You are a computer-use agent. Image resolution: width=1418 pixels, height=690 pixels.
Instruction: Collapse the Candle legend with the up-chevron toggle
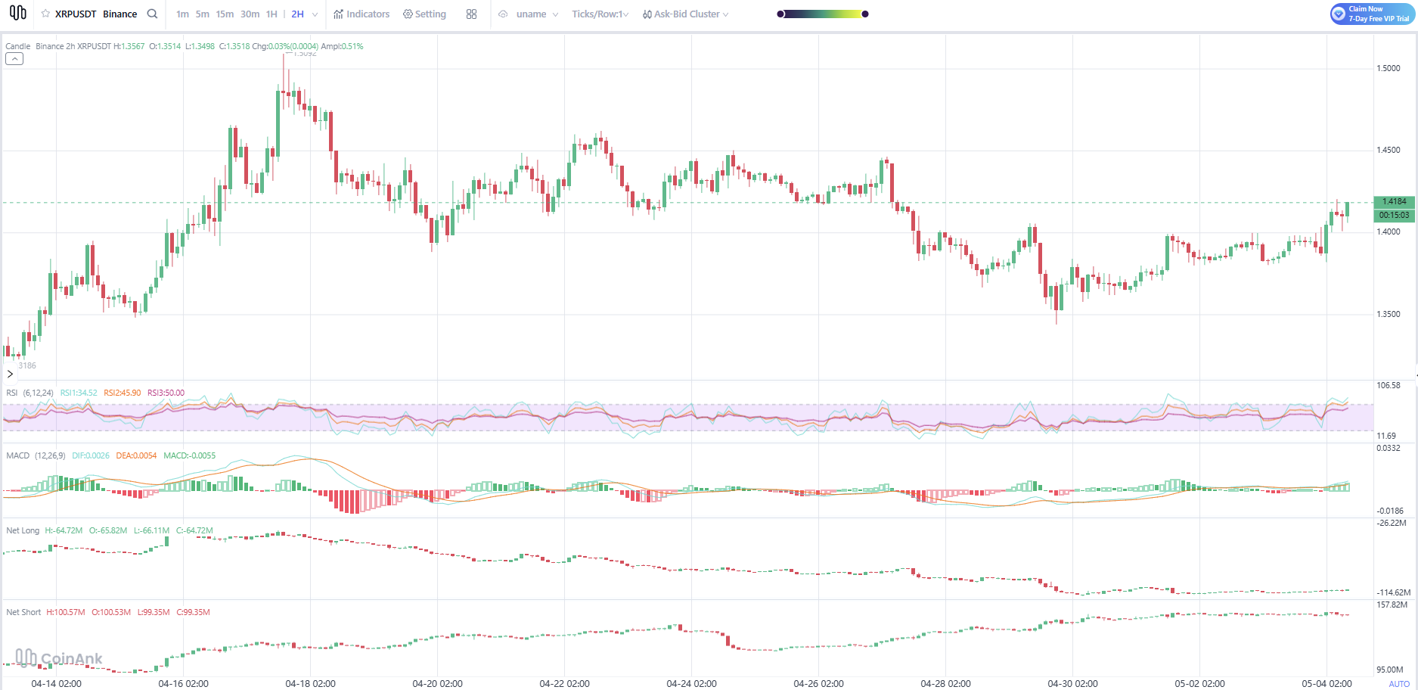(14, 59)
